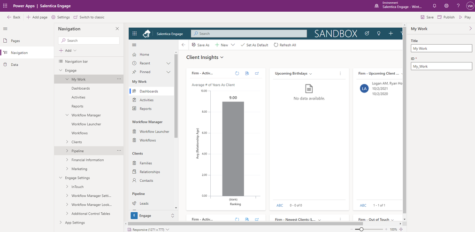This screenshot has width=475, height=232.
Task: Click the goal target icon in preview header
Action: 367,34
